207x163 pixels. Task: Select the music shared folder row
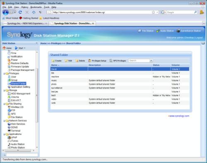[120, 80]
